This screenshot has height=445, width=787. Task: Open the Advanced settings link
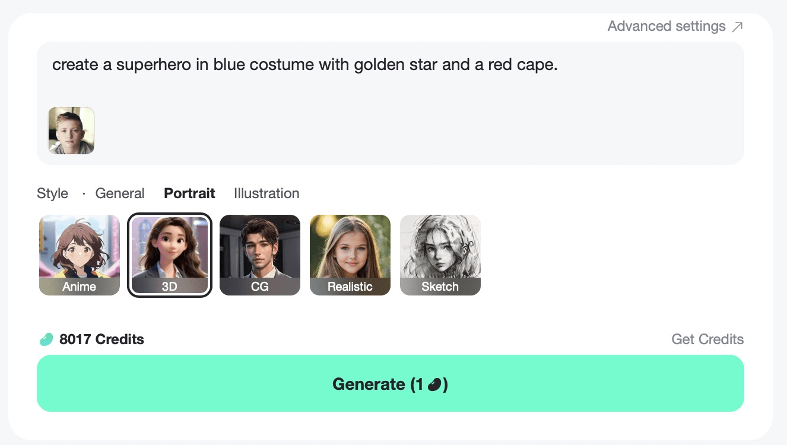667,27
